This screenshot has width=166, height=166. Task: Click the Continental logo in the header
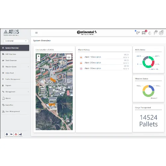tap(87, 33)
